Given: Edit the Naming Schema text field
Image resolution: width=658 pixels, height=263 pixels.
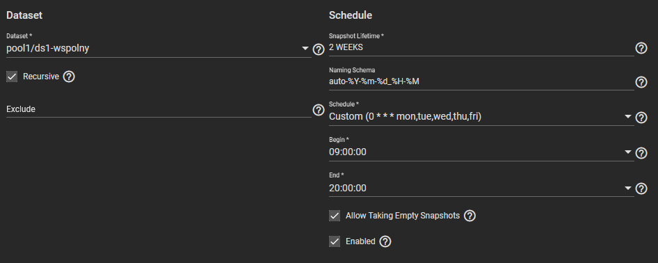Looking at the screenshot, I should point(481,81).
